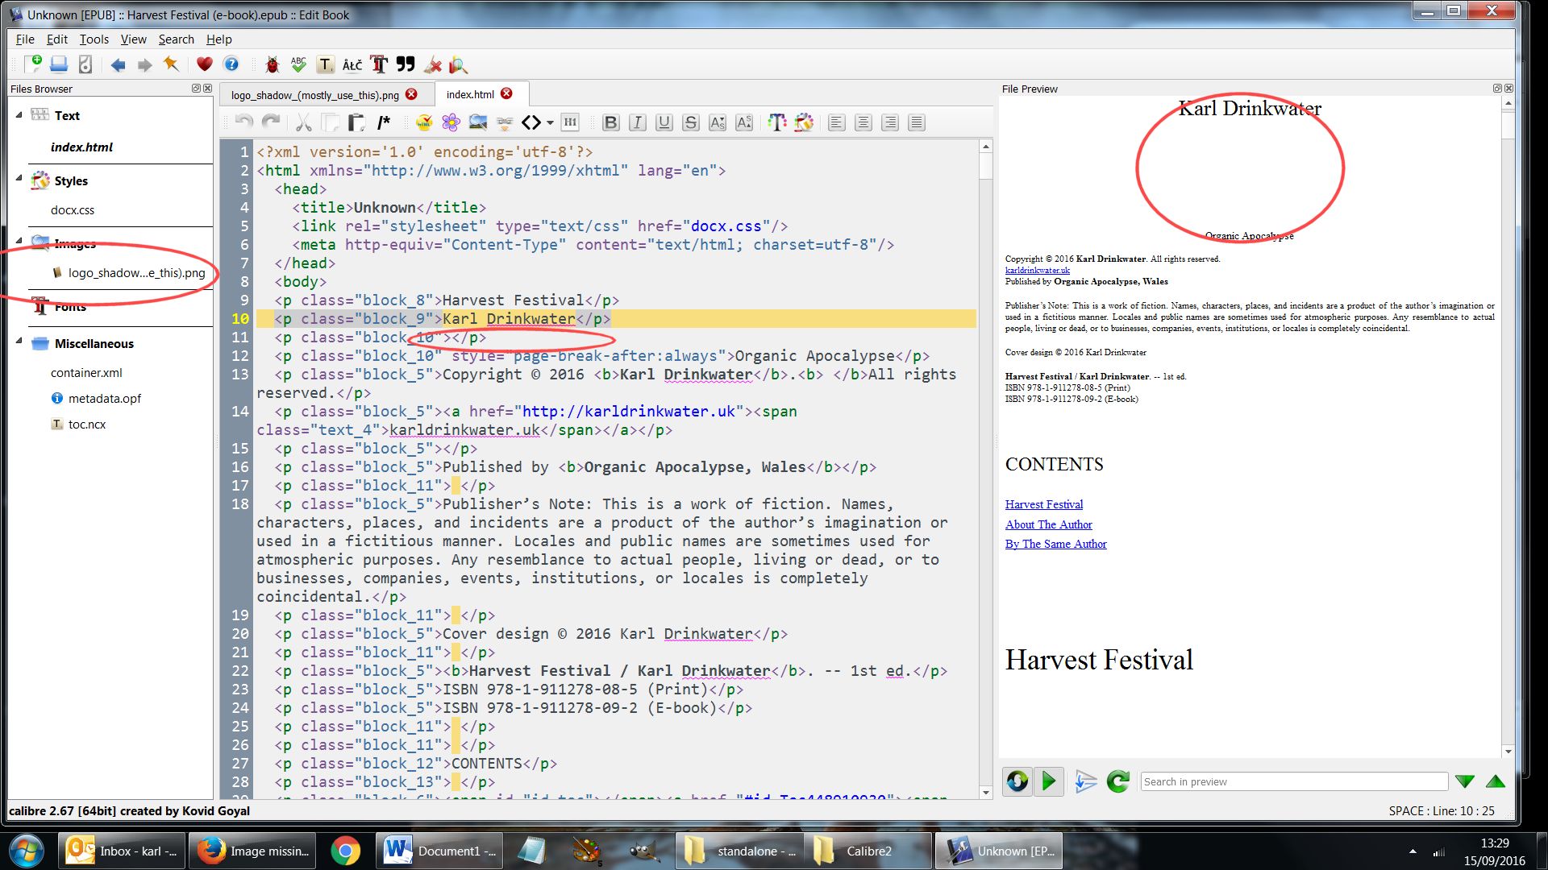Click the H1 heading button

pyautogui.click(x=570, y=122)
